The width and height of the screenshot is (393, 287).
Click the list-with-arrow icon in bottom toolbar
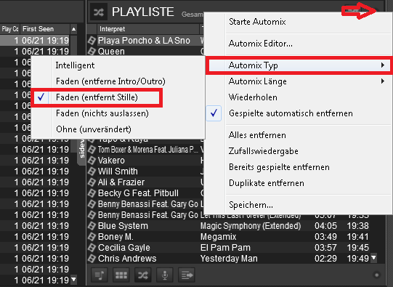[x=186, y=275]
